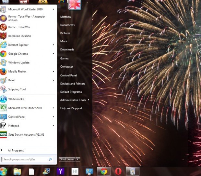
Task: Expand Mozilla Firefox jump list arrow
Action: pyautogui.click(x=53, y=71)
